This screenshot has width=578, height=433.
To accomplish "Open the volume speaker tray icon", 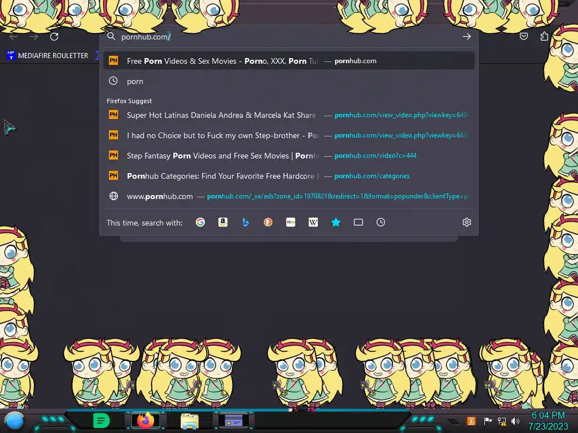I will point(515,421).
